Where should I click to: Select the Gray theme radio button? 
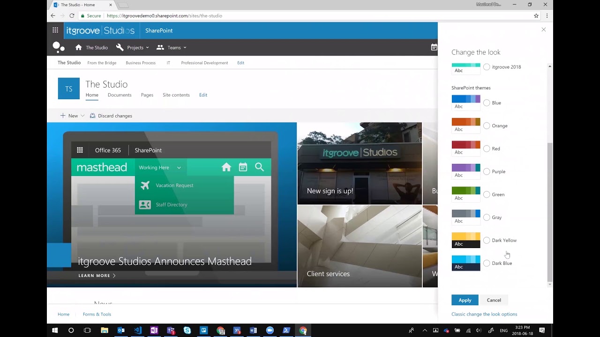[x=487, y=217]
